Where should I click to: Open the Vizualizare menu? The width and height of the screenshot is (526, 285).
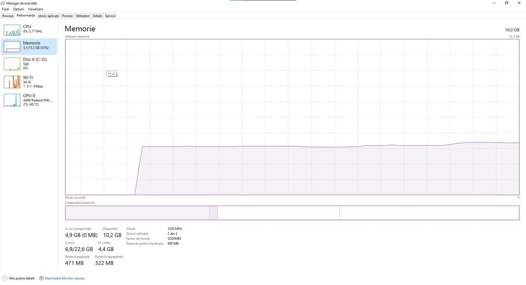coord(36,9)
